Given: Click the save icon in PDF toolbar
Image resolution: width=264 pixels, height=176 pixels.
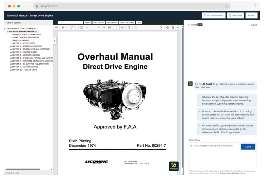Looking at the screenshot, I should point(173,27).
